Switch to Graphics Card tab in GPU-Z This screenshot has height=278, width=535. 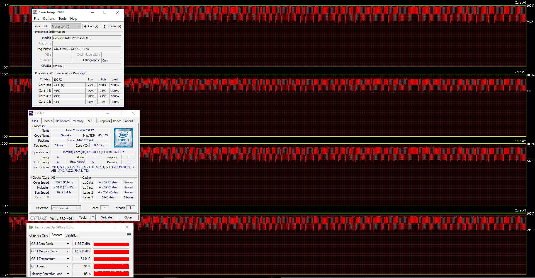tap(39, 235)
